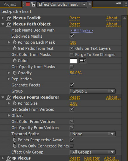Close the Effect Controls panel tab
The image size is (128, 161).
90,4
